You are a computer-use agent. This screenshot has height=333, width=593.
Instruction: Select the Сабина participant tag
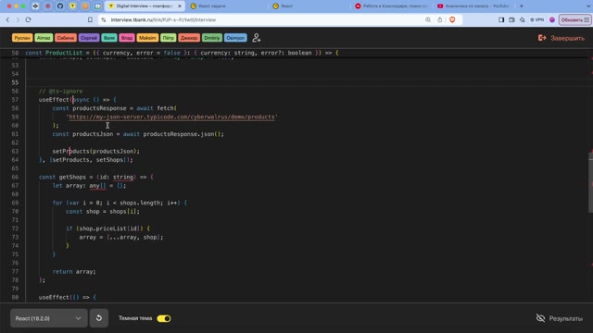coord(66,38)
